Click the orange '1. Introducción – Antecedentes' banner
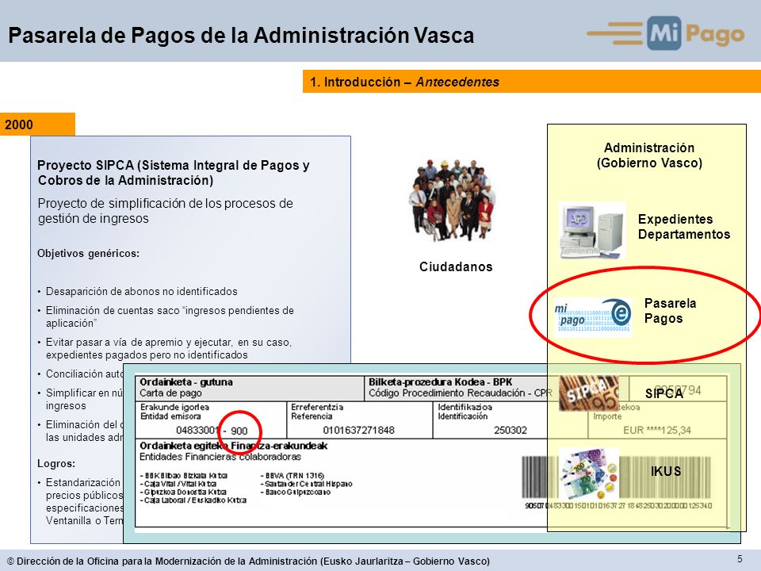 pyautogui.click(x=531, y=82)
